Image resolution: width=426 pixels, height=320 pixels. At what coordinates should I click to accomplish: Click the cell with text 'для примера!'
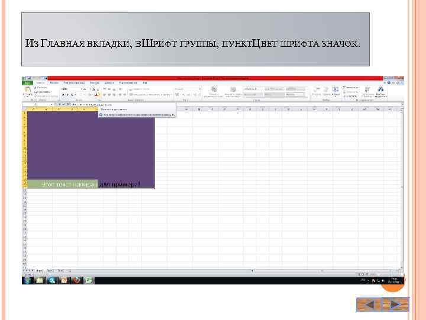[x=120, y=184]
